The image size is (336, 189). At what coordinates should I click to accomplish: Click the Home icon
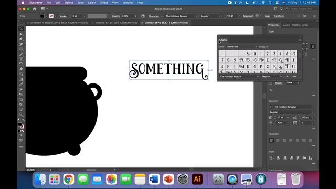tap(35, 9)
